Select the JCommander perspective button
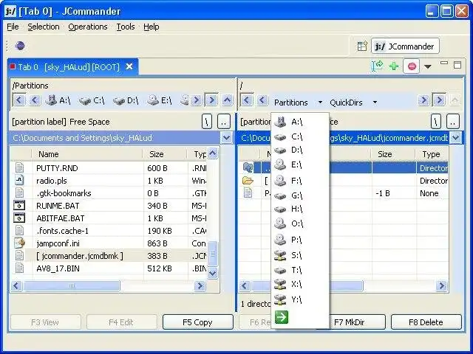This screenshot has width=473, height=354. click(x=405, y=46)
